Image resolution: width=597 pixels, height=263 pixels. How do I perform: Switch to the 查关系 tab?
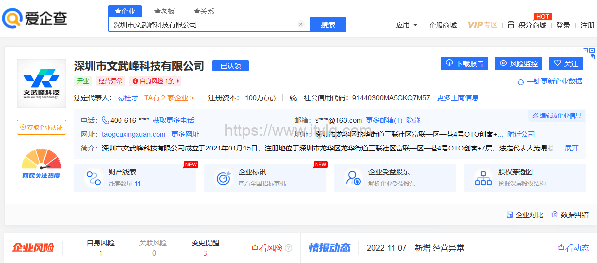point(204,11)
